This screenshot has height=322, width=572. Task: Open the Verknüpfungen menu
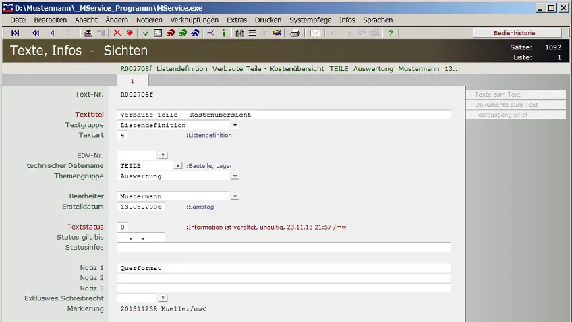(x=194, y=20)
